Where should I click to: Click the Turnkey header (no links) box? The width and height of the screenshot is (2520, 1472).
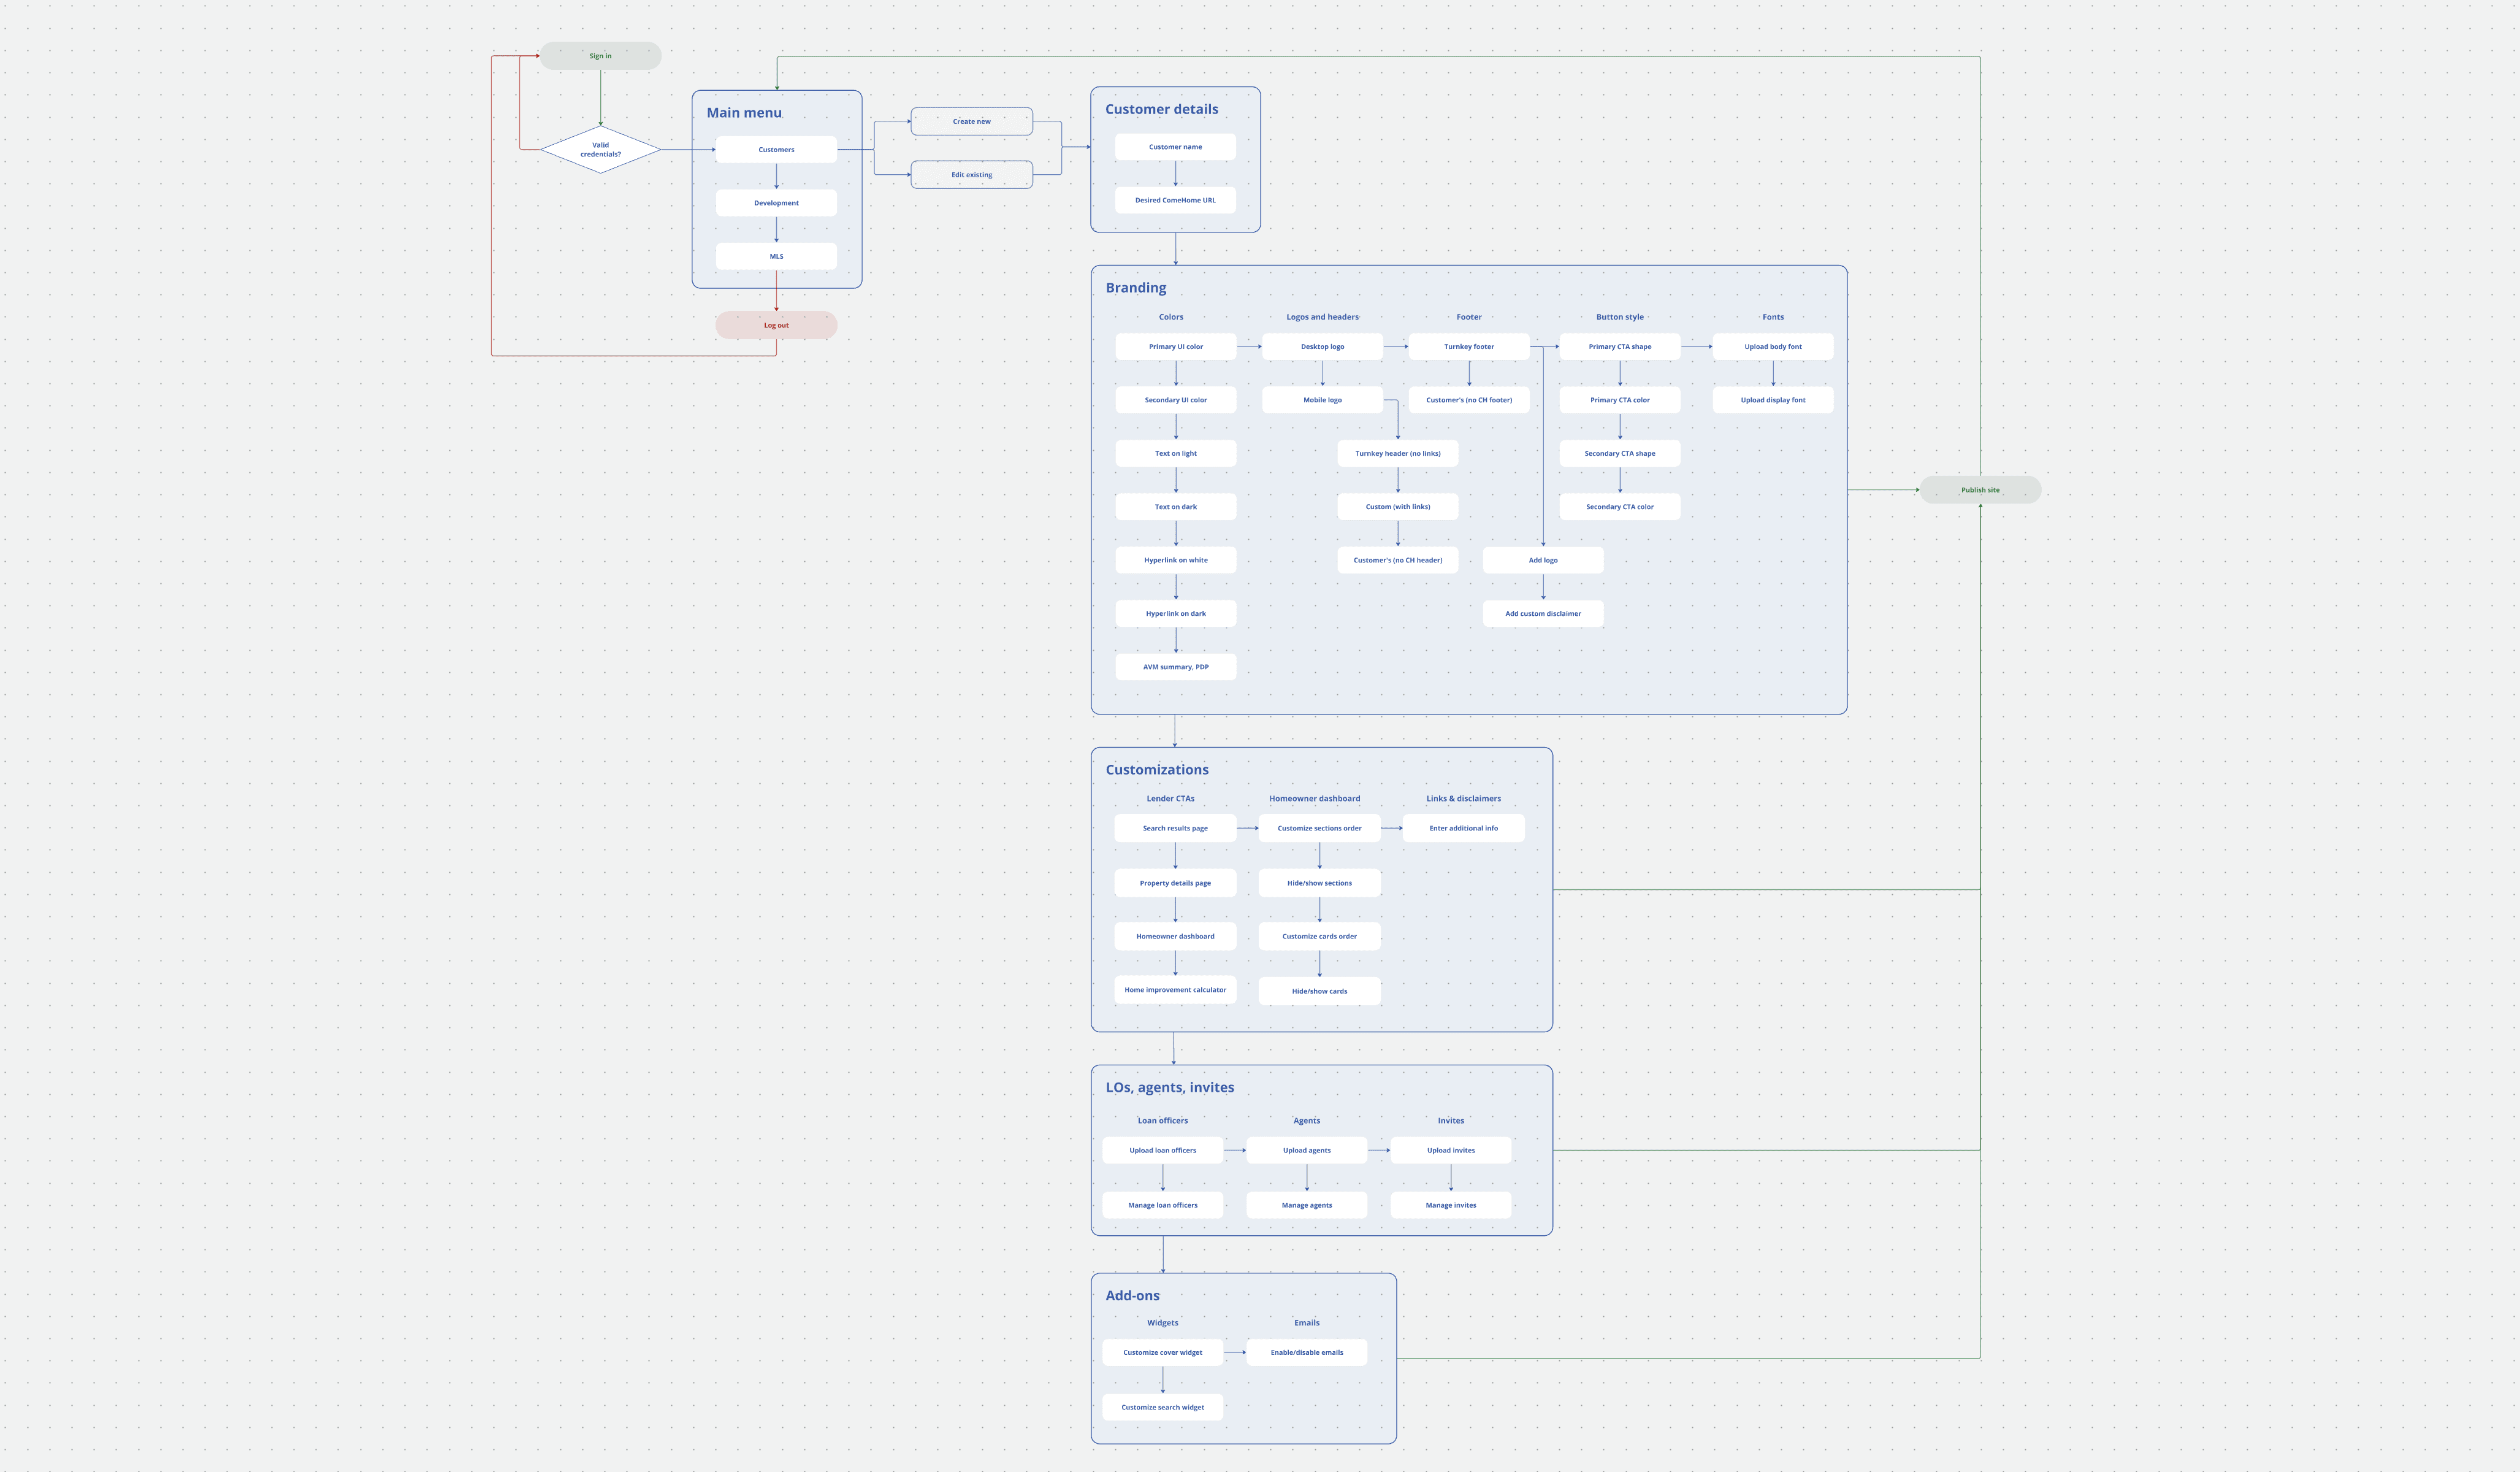(1397, 453)
